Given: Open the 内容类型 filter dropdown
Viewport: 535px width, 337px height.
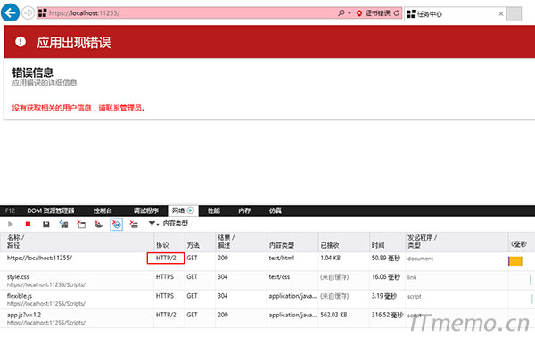Looking at the screenshot, I should (x=169, y=224).
